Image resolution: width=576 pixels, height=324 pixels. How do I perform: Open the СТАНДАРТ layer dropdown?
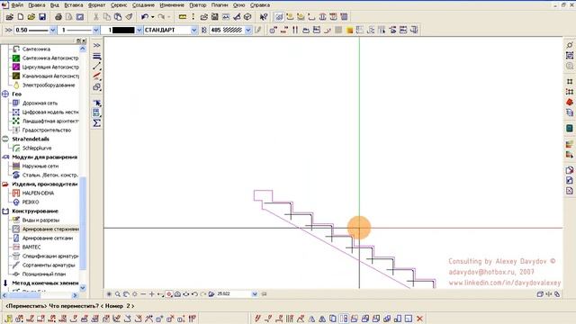pos(194,30)
